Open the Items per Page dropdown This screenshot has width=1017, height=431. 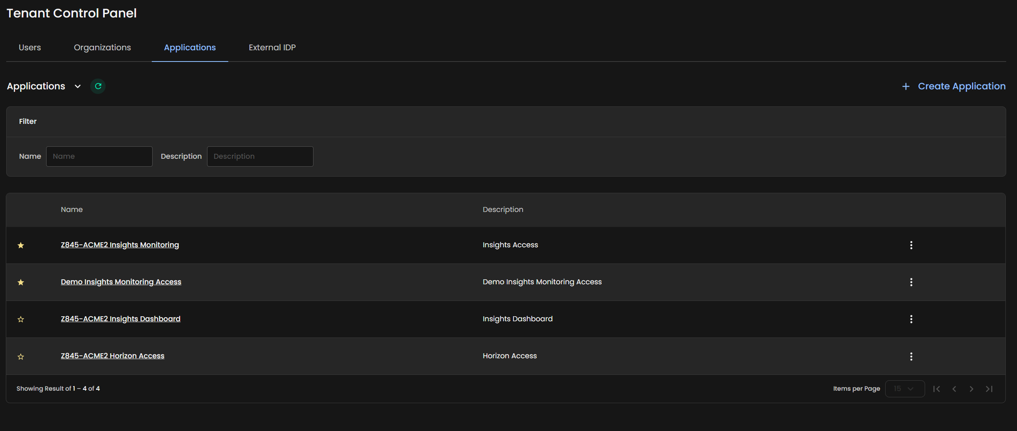[904, 389]
